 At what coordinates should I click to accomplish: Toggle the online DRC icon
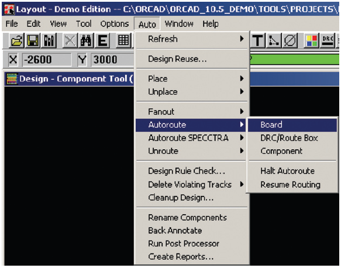328,40
